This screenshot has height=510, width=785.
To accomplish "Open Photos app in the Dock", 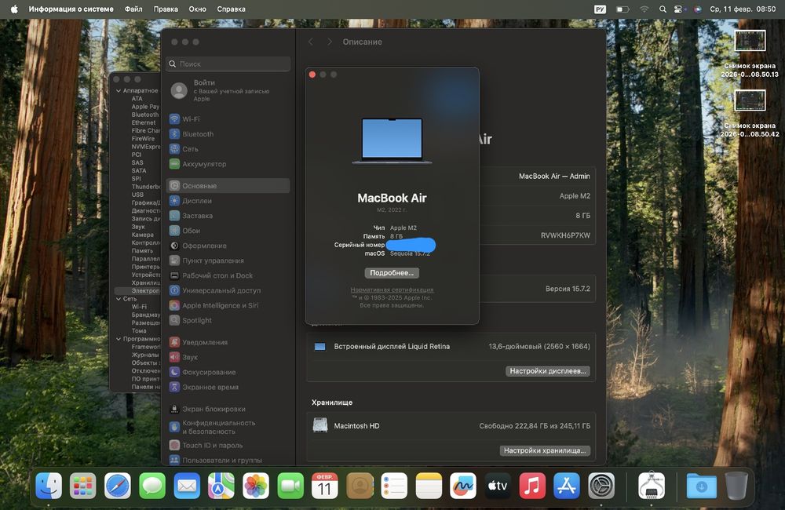I will point(256,486).
